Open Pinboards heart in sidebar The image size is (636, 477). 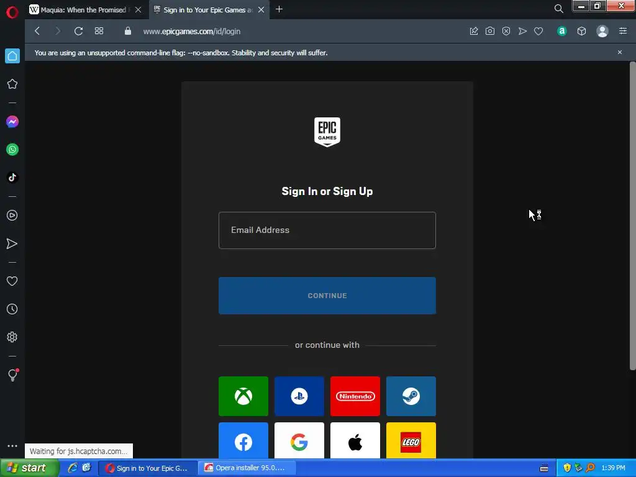[12, 281]
